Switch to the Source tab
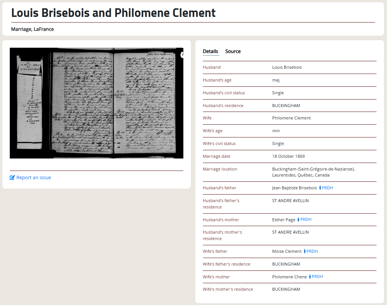Viewport: 387px width, 305px height. click(233, 51)
